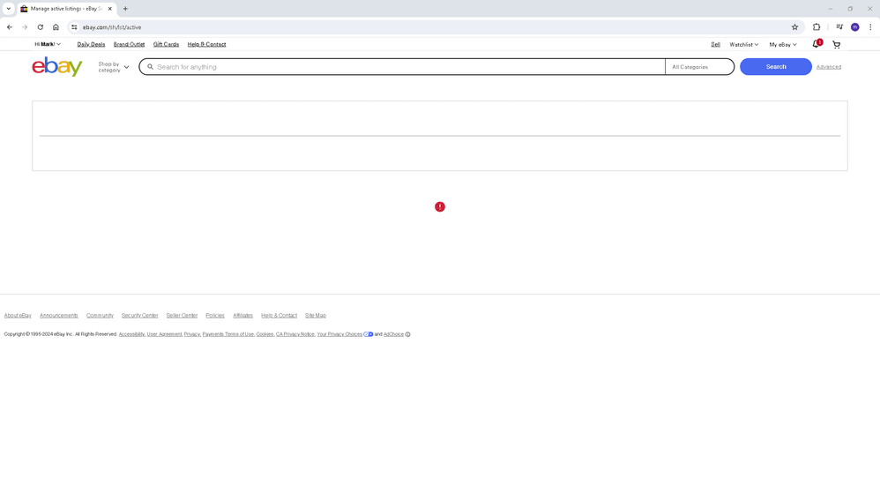Open Cookies link in footer
880x478 pixels.
tap(265, 334)
